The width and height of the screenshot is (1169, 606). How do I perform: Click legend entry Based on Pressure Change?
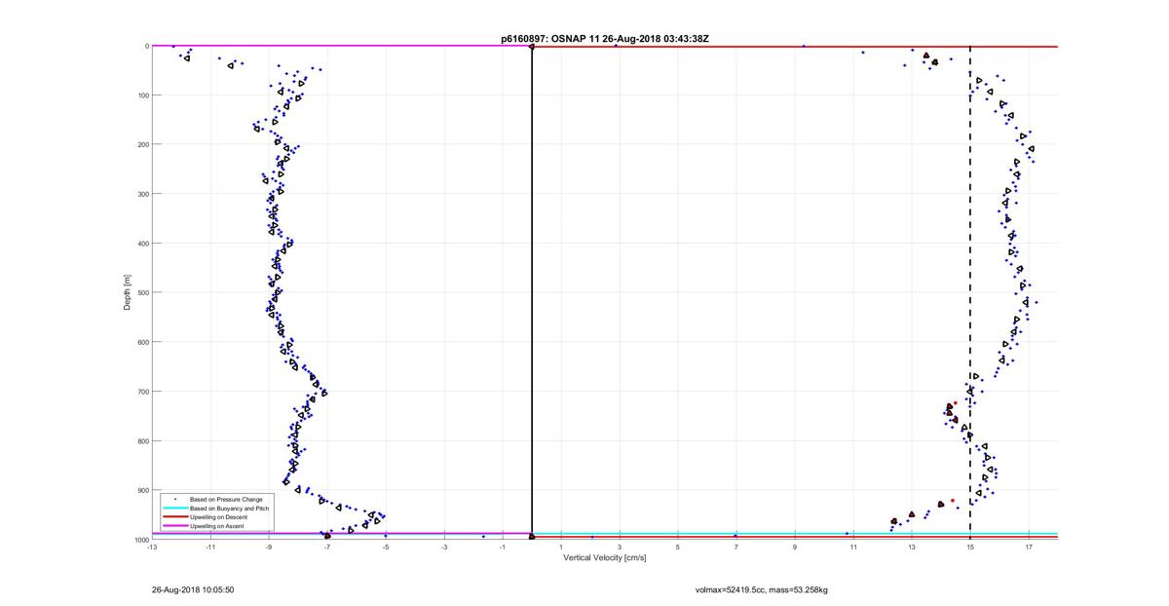click(226, 500)
